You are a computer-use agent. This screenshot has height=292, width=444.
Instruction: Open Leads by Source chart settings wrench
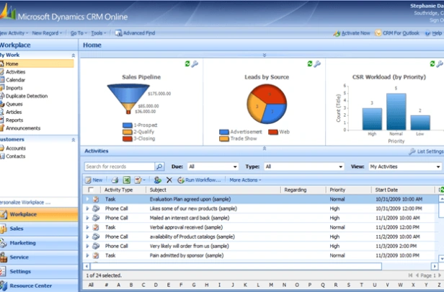tap(316, 64)
